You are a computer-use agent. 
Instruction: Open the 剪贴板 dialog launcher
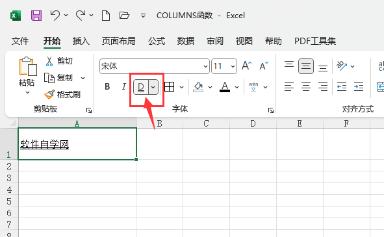(x=89, y=110)
